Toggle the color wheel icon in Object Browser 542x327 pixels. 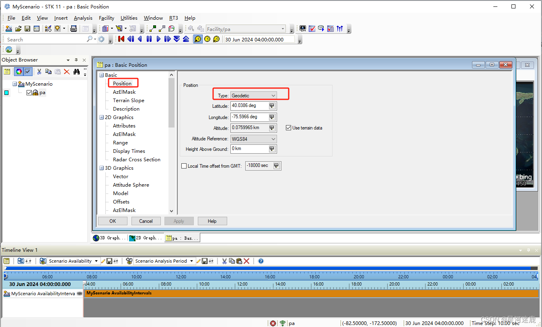18,72
